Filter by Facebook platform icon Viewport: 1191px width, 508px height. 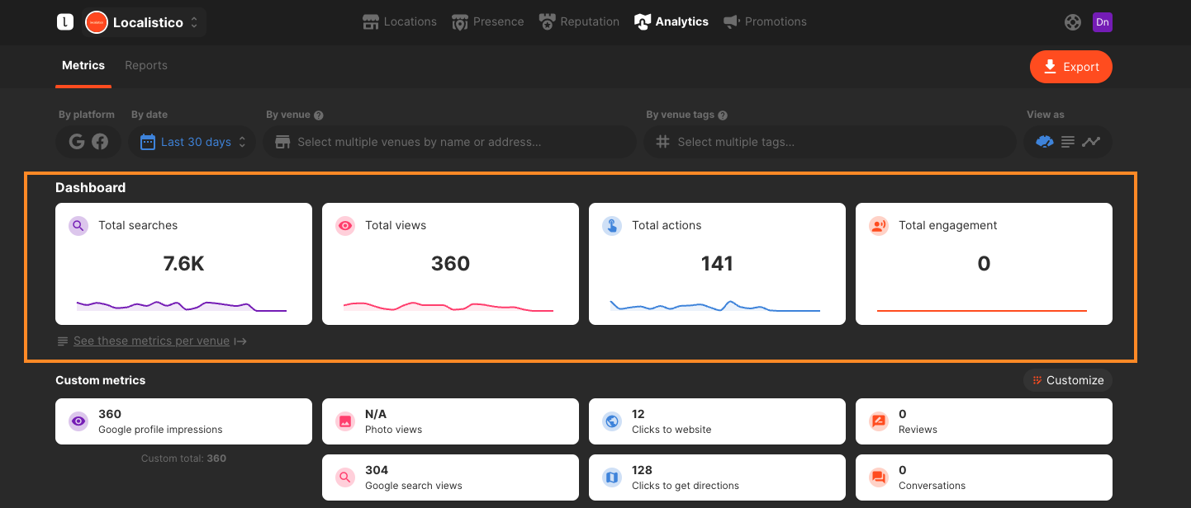100,142
